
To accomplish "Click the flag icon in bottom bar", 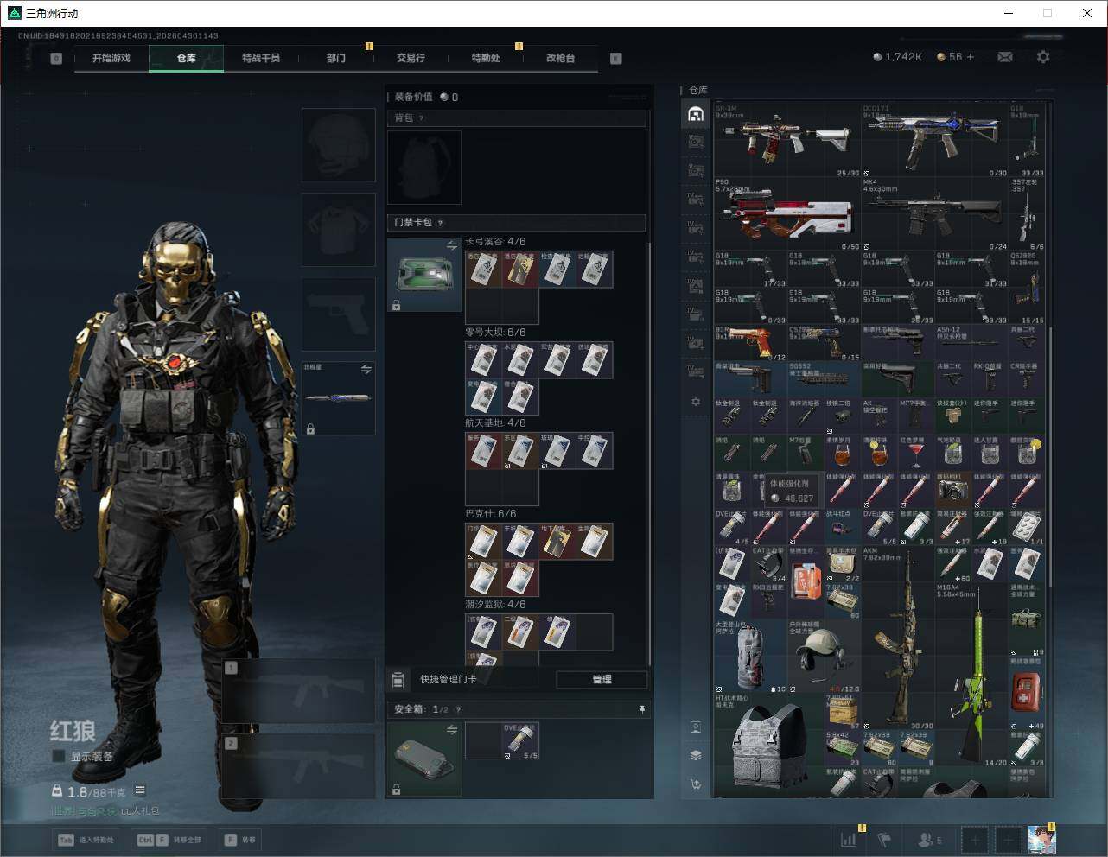I will point(884,840).
